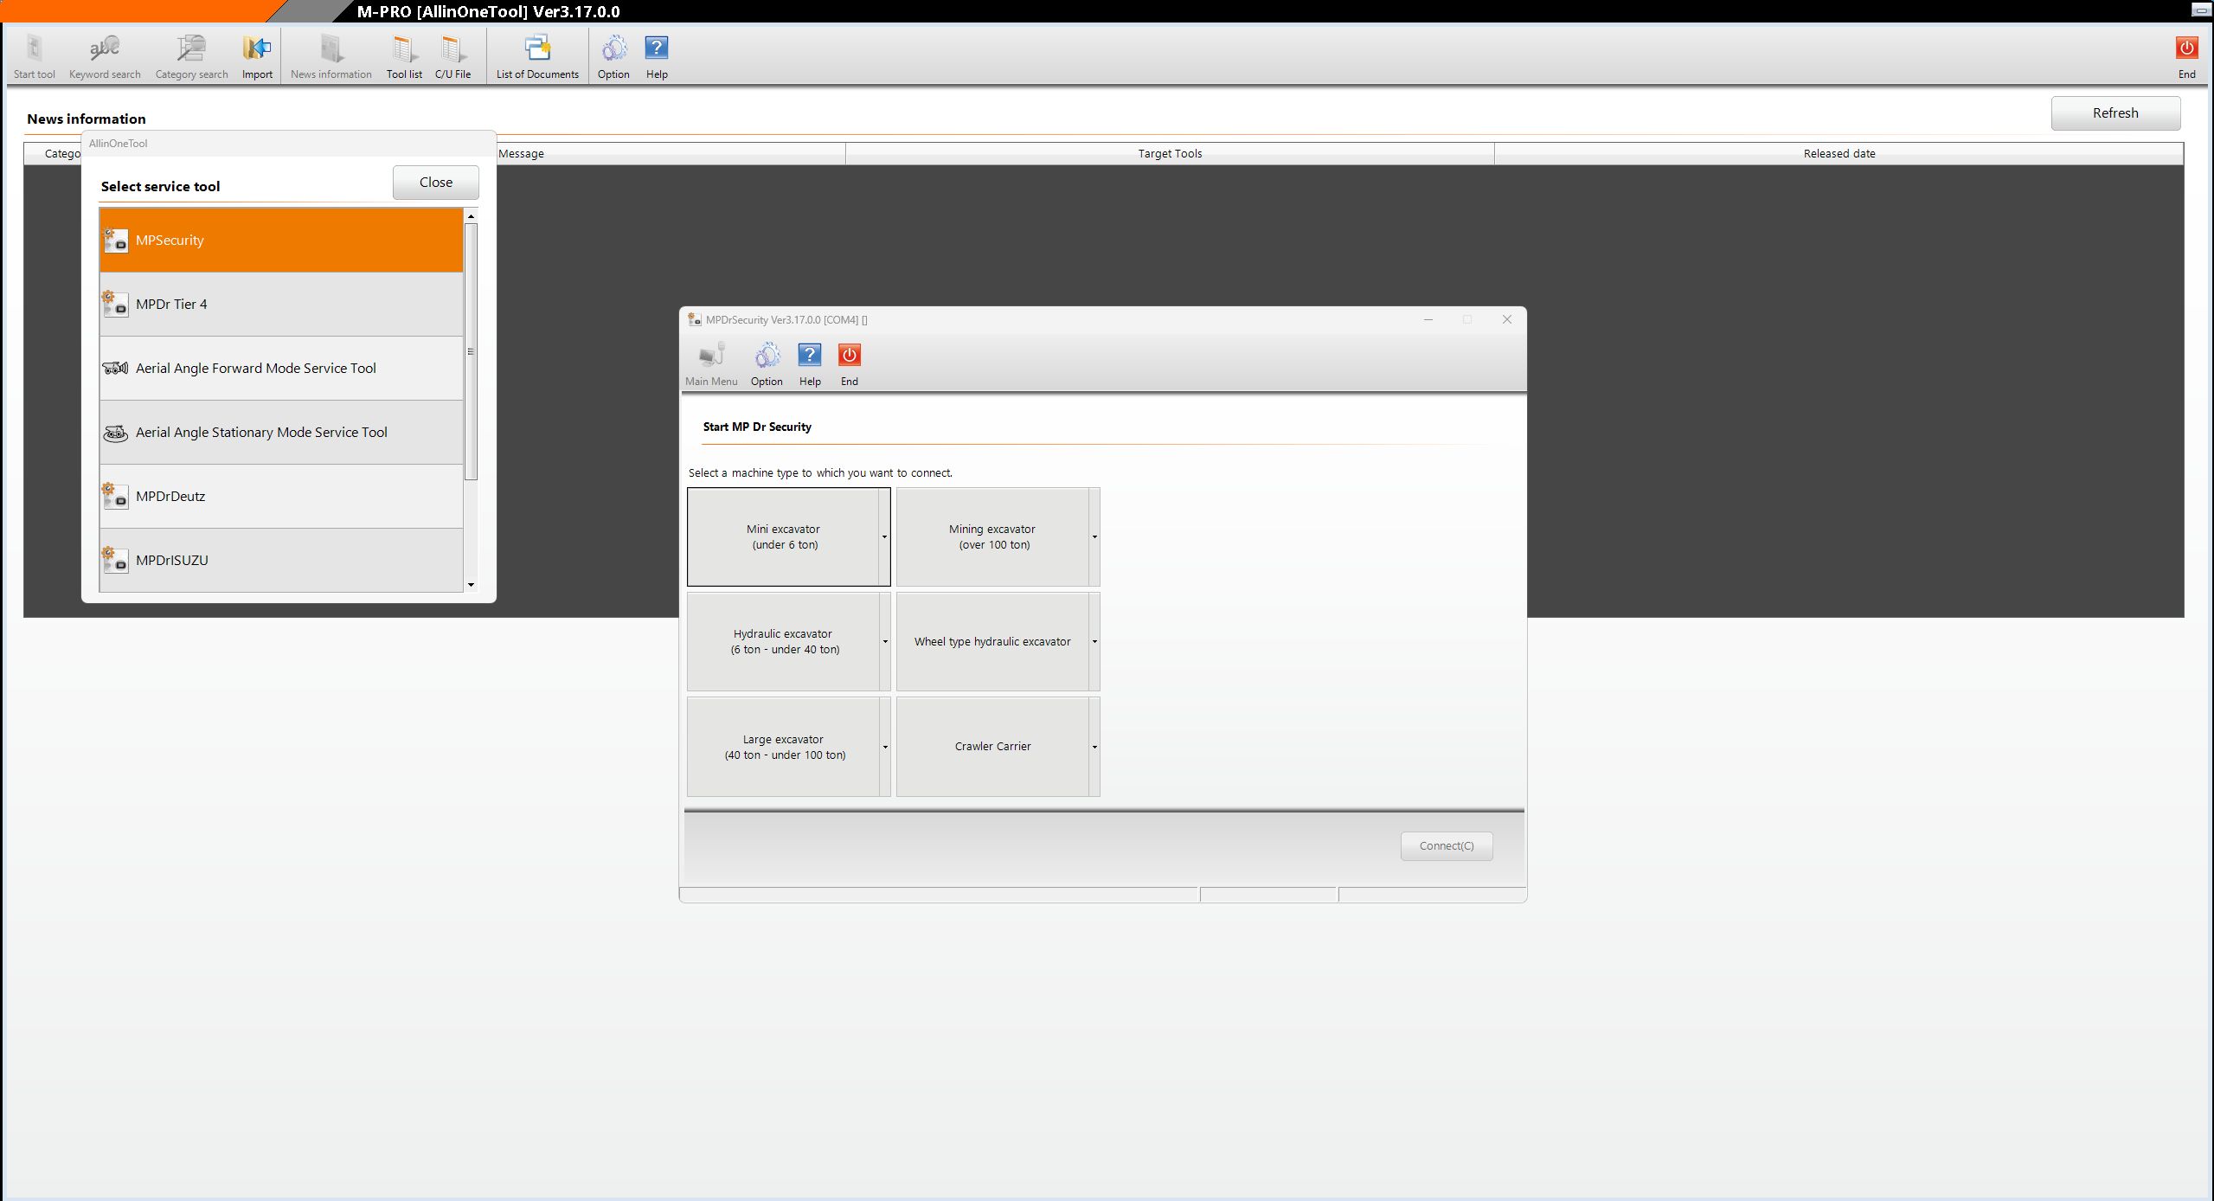Close the MPDrSecurity window
Image resolution: width=2214 pixels, height=1201 pixels.
pyautogui.click(x=1506, y=319)
